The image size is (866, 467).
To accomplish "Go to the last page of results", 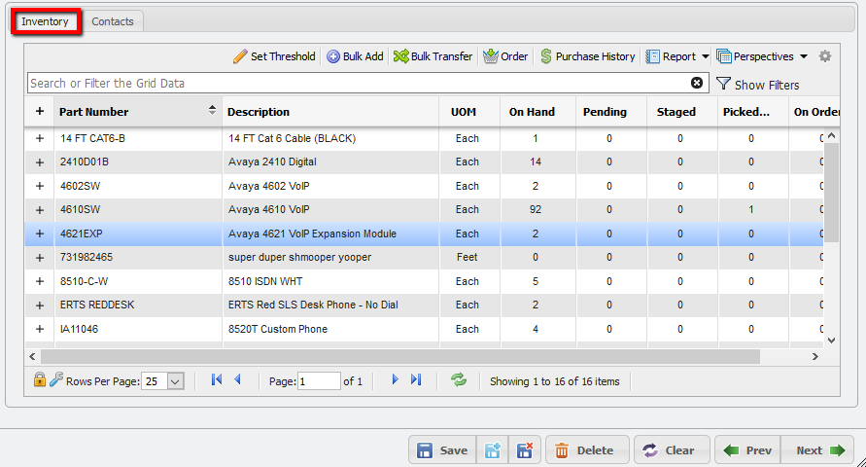I will 416,380.
